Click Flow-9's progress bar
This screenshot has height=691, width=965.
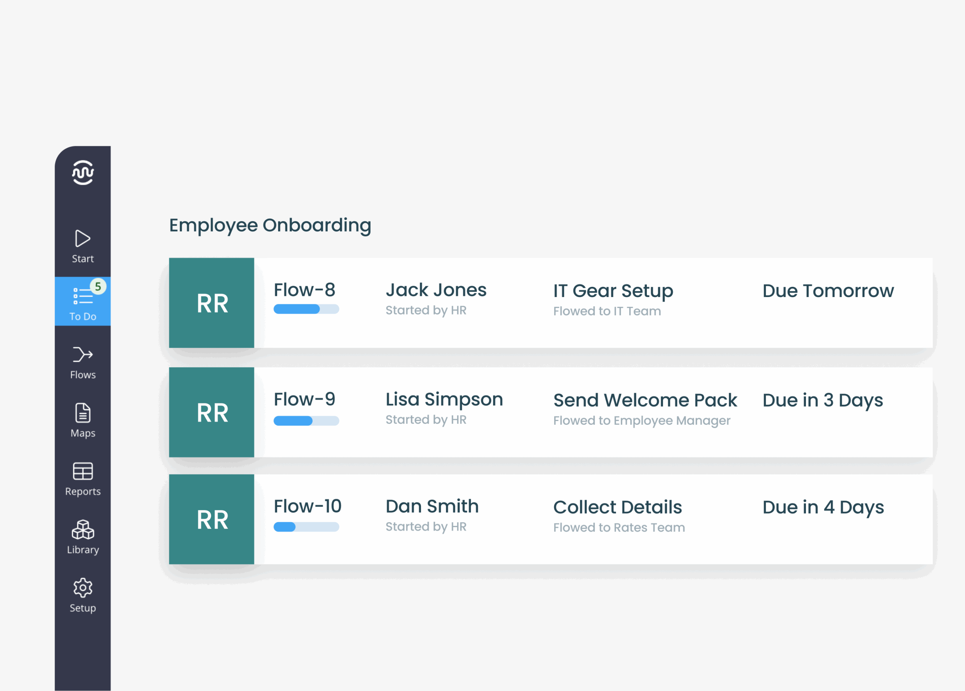[x=306, y=420]
